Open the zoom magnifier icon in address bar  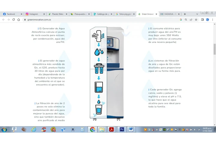186,20
